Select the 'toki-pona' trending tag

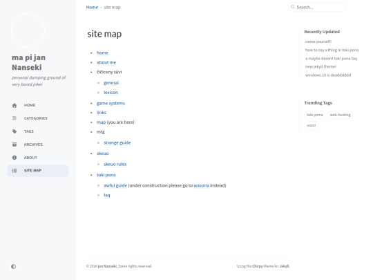tap(315, 115)
